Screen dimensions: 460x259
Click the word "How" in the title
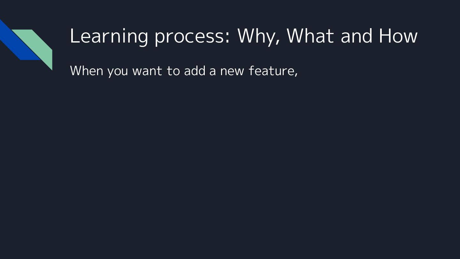point(398,36)
